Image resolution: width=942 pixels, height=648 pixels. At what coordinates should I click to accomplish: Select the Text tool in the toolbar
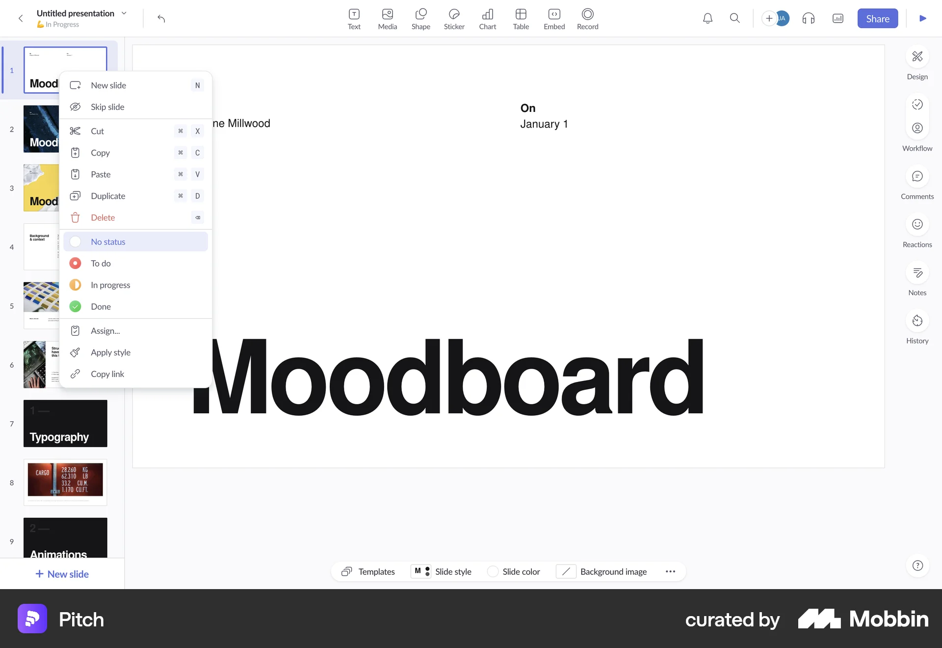tap(354, 18)
